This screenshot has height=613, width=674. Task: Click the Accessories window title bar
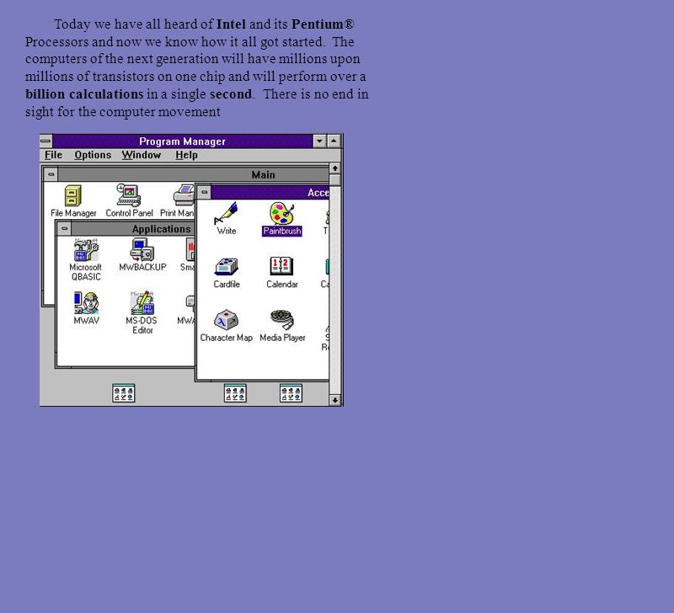pyautogui.click(x=270, y=193)
